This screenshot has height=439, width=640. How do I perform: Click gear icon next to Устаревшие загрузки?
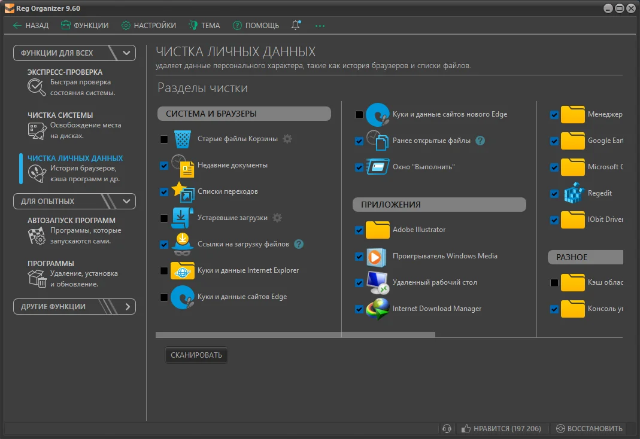277,218
